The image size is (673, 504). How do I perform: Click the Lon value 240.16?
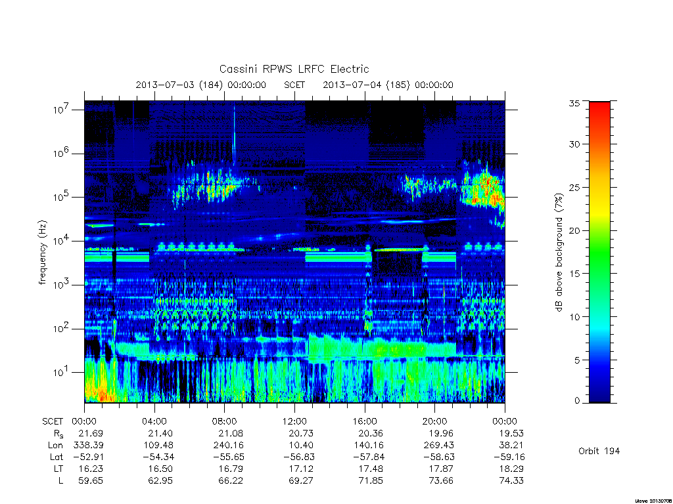coord(228,446)
